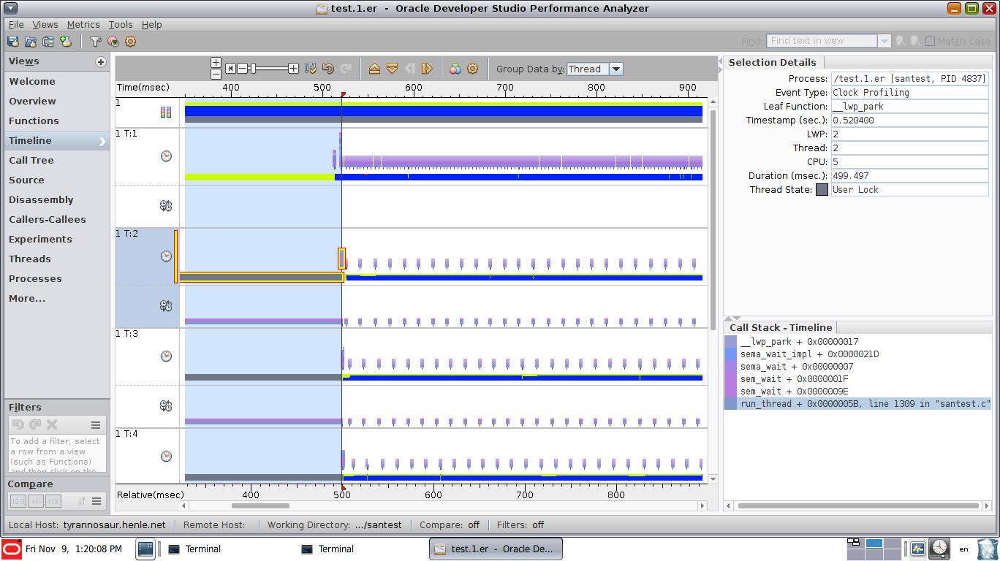Open the Help menu
The height and width of the screenshot is (561, 1000).
(x=151, y=24)
